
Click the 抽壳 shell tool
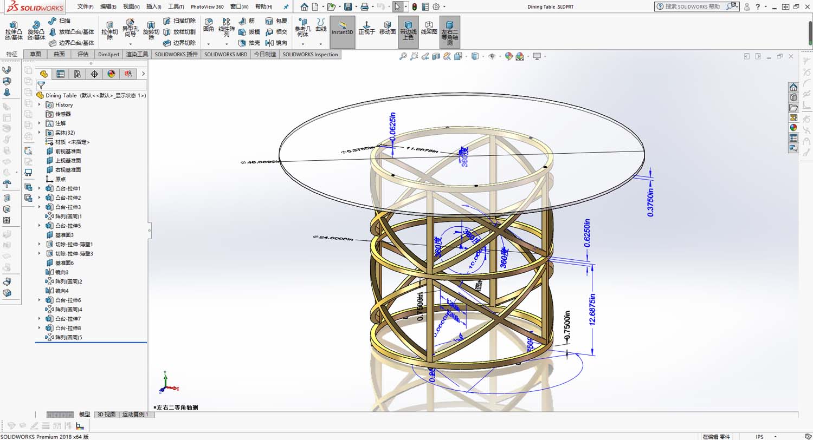[249, 43]
